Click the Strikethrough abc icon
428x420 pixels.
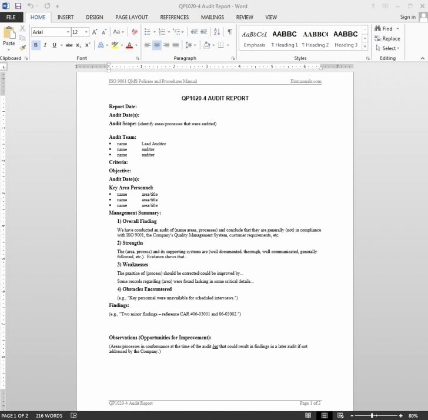point(69,45)
